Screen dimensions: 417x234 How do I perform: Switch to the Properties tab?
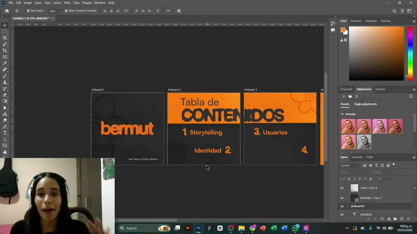tap(346, 89)
